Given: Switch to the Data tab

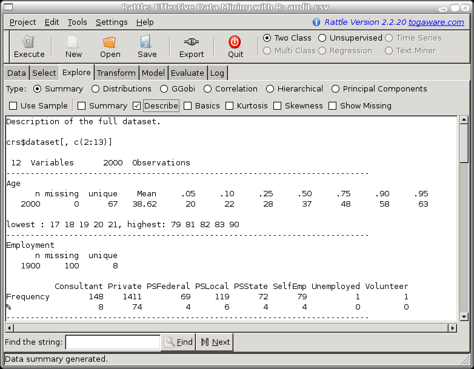Looking at the screenshot, I should (x=16, y=73).
